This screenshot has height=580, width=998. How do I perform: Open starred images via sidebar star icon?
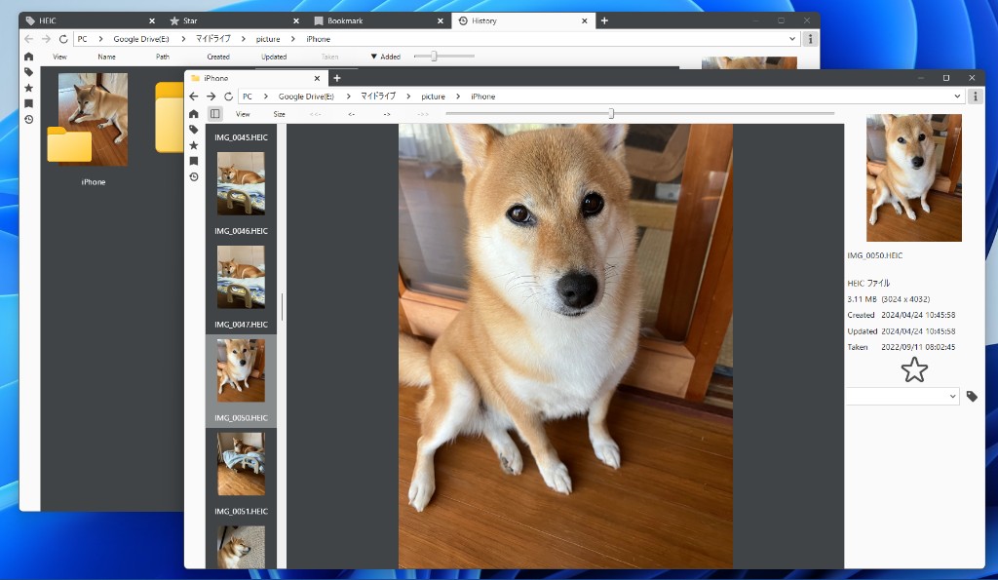(x=194, y=145)
